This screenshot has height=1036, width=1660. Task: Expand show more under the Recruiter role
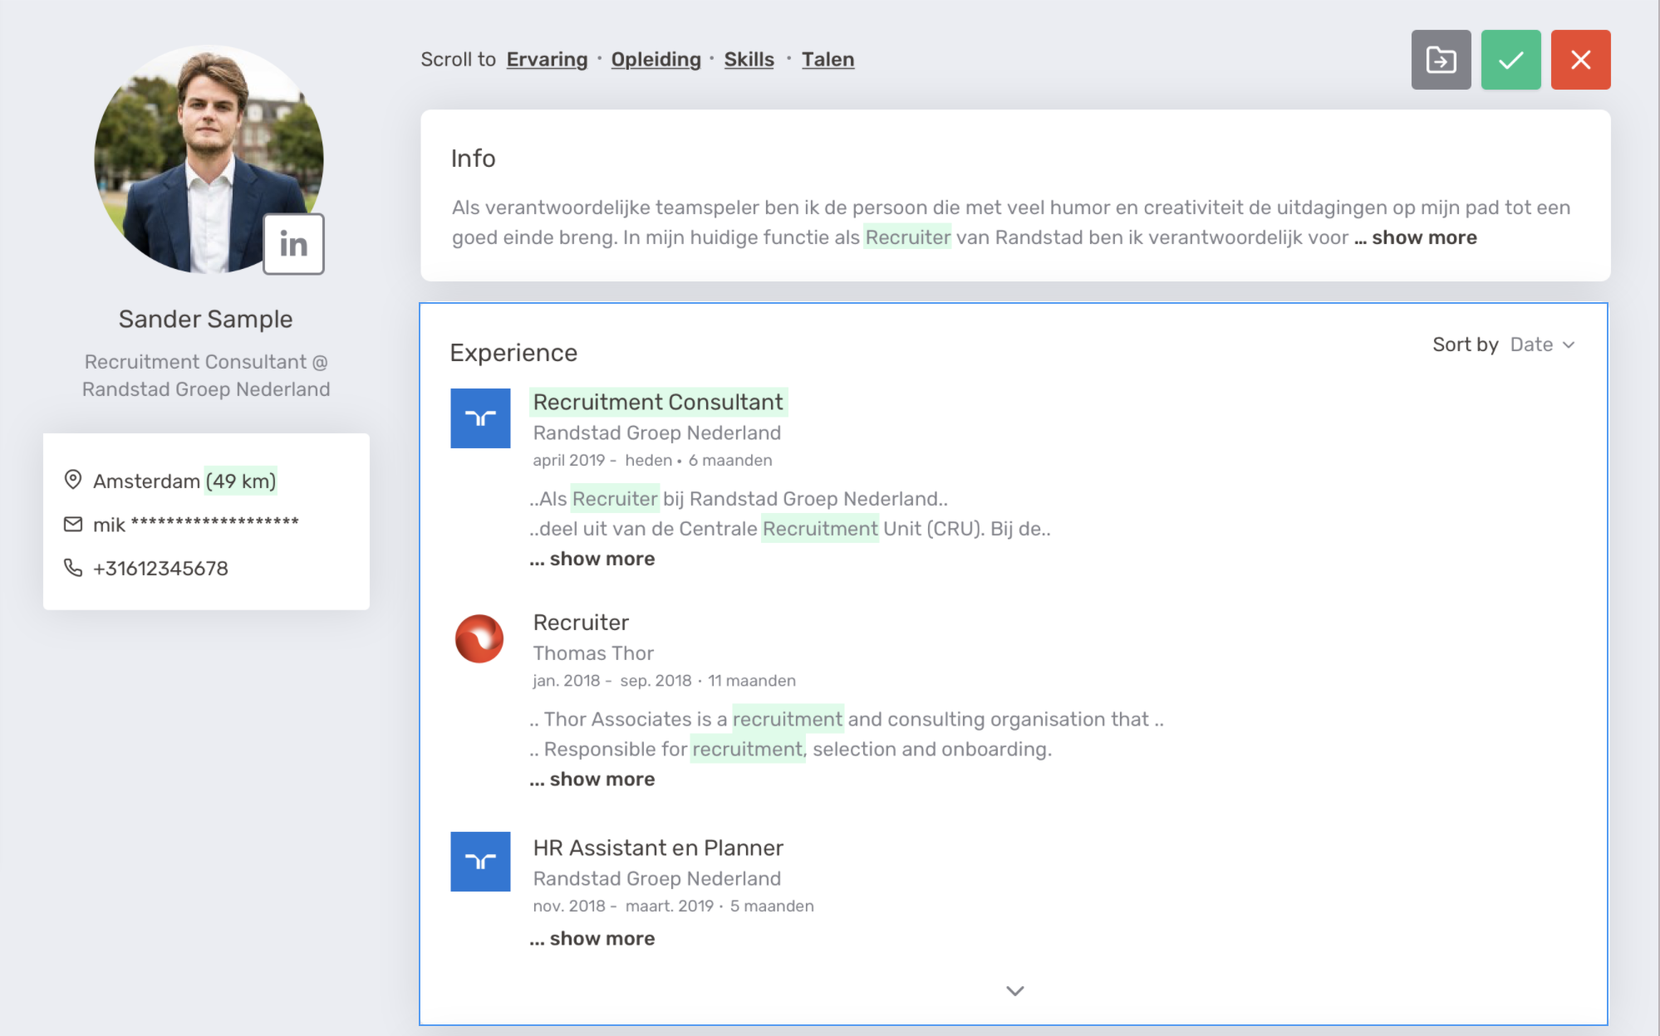coord(592,779)
